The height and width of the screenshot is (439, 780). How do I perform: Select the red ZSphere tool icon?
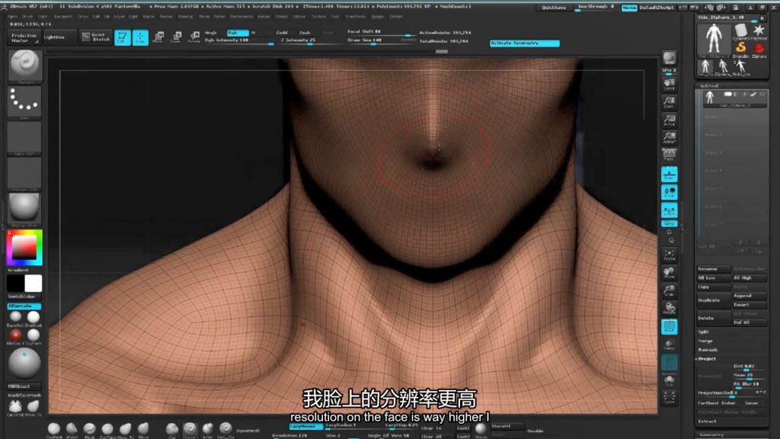point(759,49)
